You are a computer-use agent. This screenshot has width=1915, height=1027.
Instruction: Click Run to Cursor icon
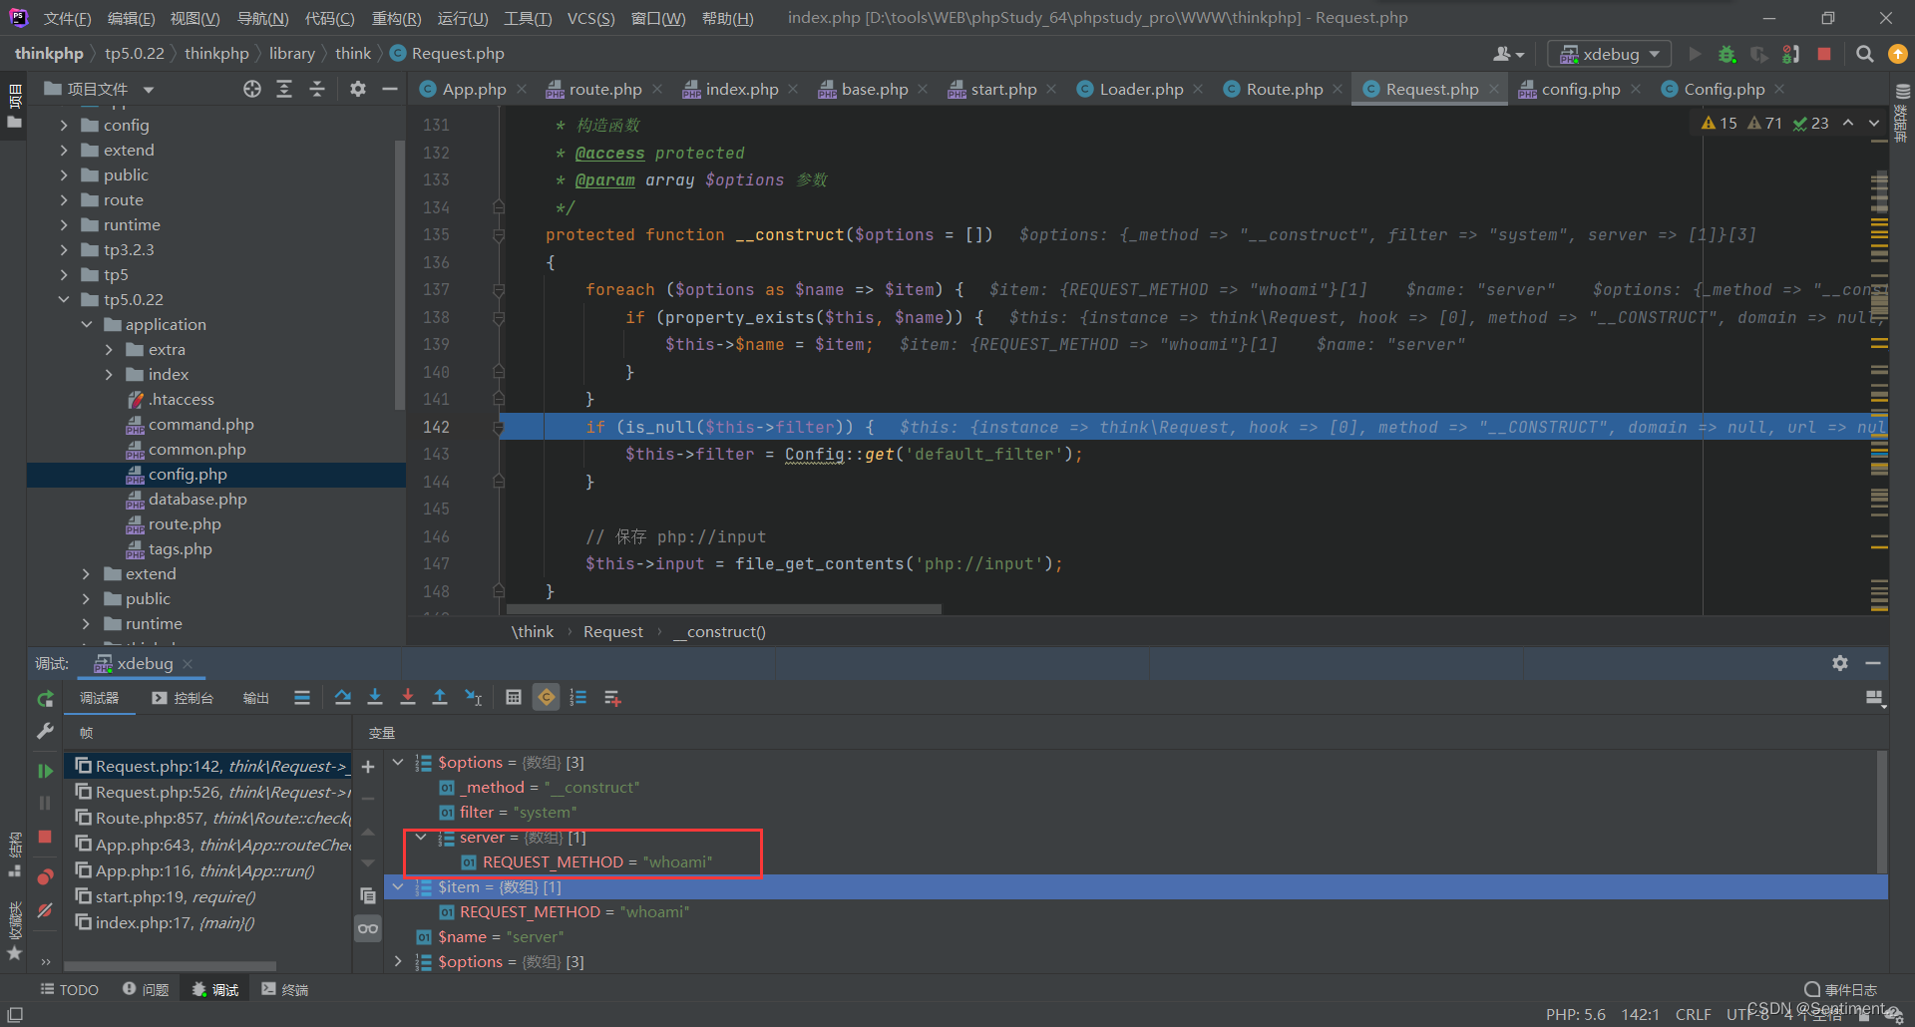[474, 698]
